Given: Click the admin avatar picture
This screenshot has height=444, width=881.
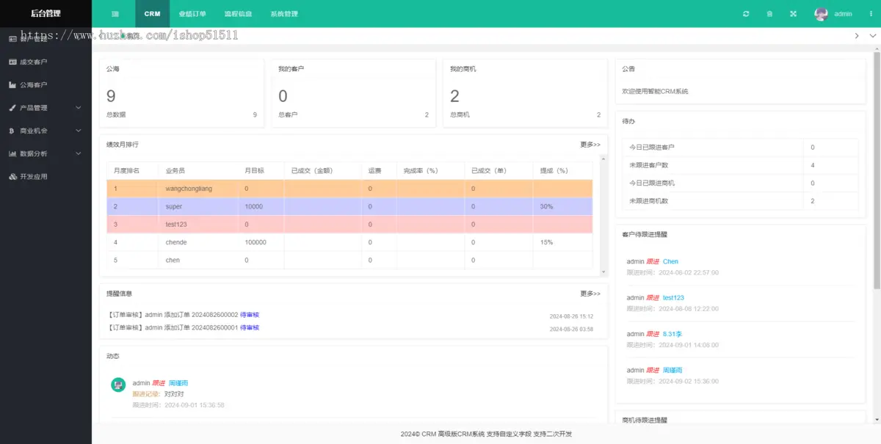Looking at the screenshot, I should tap(822, 14).
